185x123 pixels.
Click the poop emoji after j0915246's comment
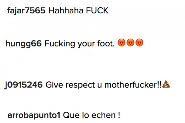tap(166, 84)
